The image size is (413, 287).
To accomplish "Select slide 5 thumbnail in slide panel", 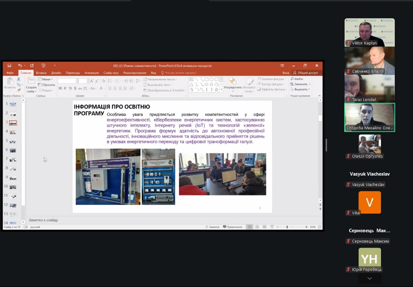I will tap(13, 141).
